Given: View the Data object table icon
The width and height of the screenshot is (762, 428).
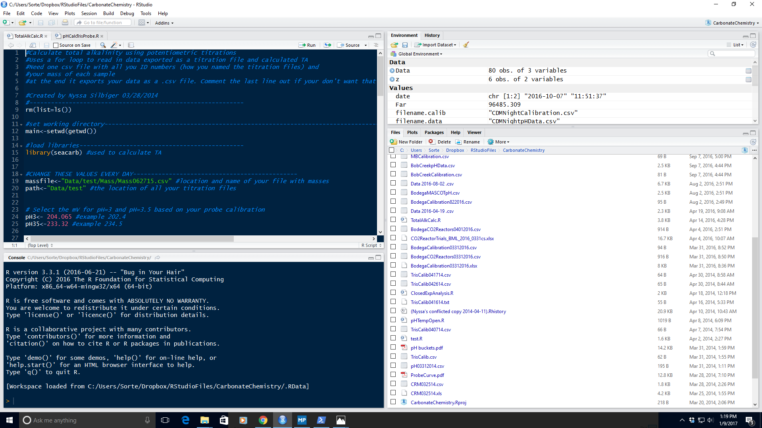Looking at the screenshot, I should pos(748,71).
